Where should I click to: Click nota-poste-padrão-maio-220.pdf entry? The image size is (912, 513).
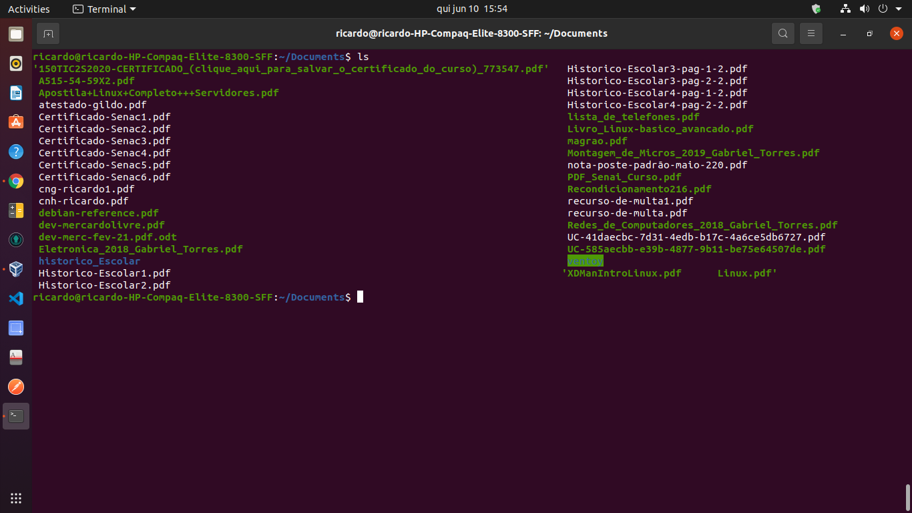click(658, 164)
